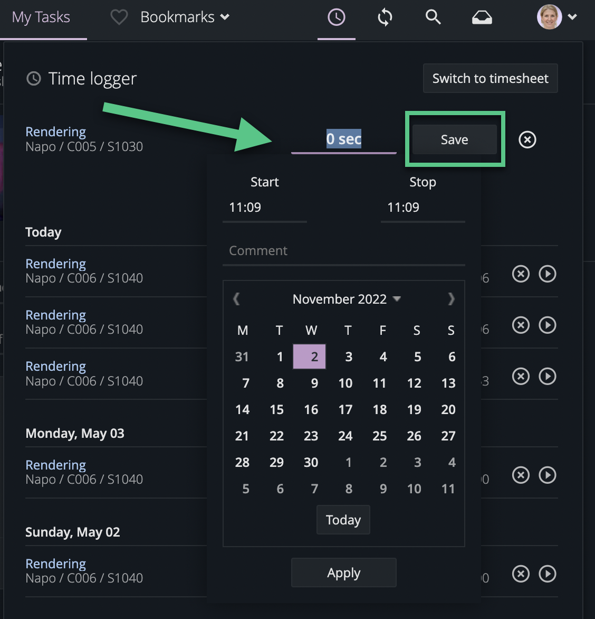Switch to the My Tasks tab
This screenshot has height=619, width=595.
(41, 17)
